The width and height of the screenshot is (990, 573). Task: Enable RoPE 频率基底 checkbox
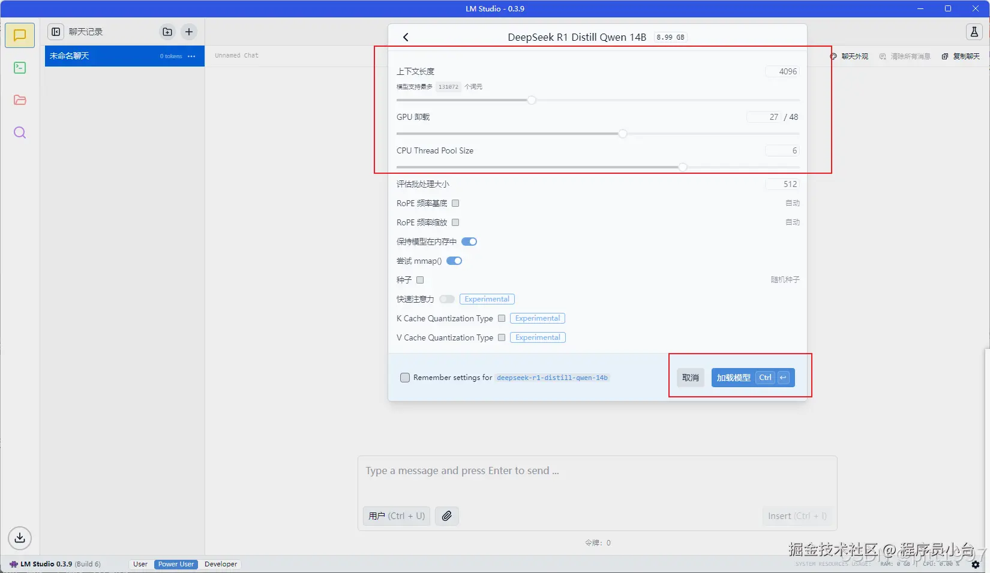(455, 203)
